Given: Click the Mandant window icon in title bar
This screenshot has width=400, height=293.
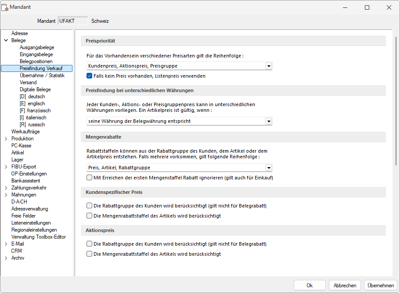Looking at the screenshot, I should [6, 7].
